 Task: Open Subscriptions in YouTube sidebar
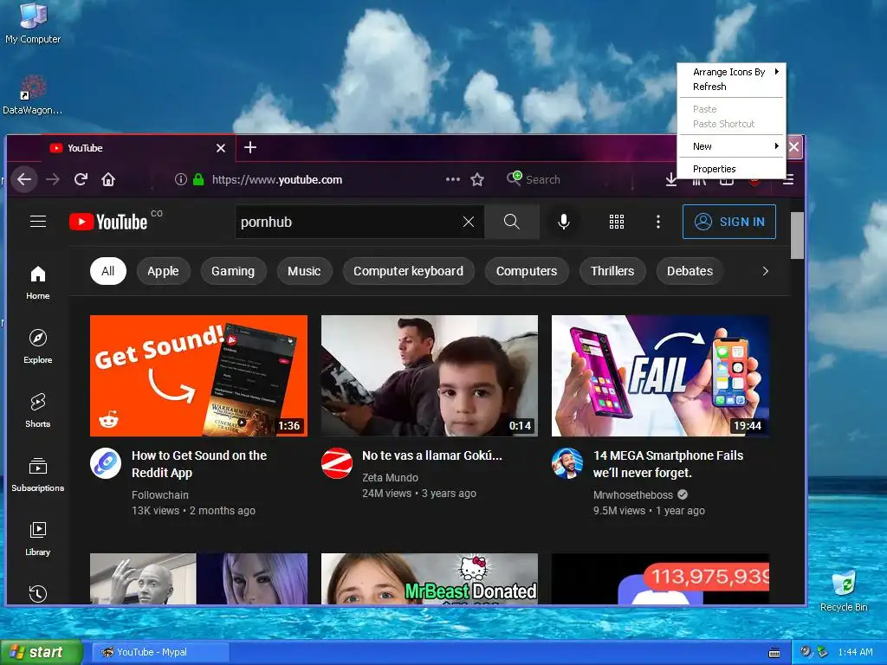coord(38,474)
